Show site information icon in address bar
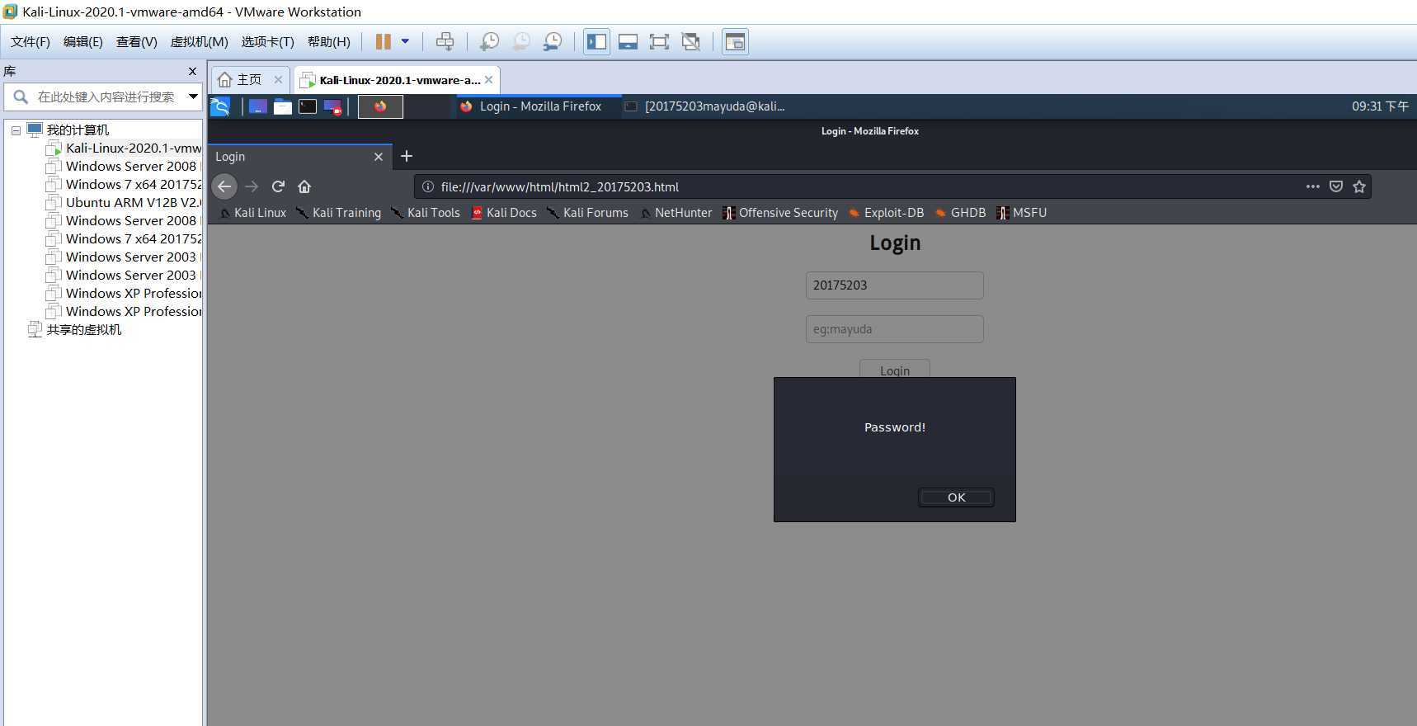This screenshot has height=726, width=1417. tap(428, 186)
